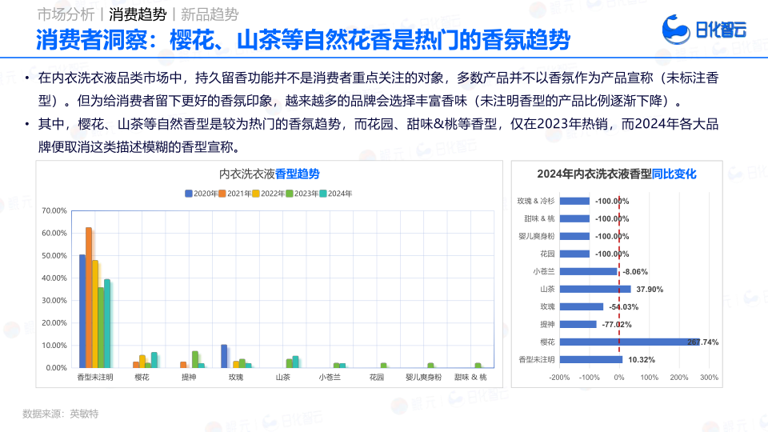The width and height of the screenshot is (768, 432).
Task: Select the 市场分析 breadcrumb tab
Action: point(66,14)
